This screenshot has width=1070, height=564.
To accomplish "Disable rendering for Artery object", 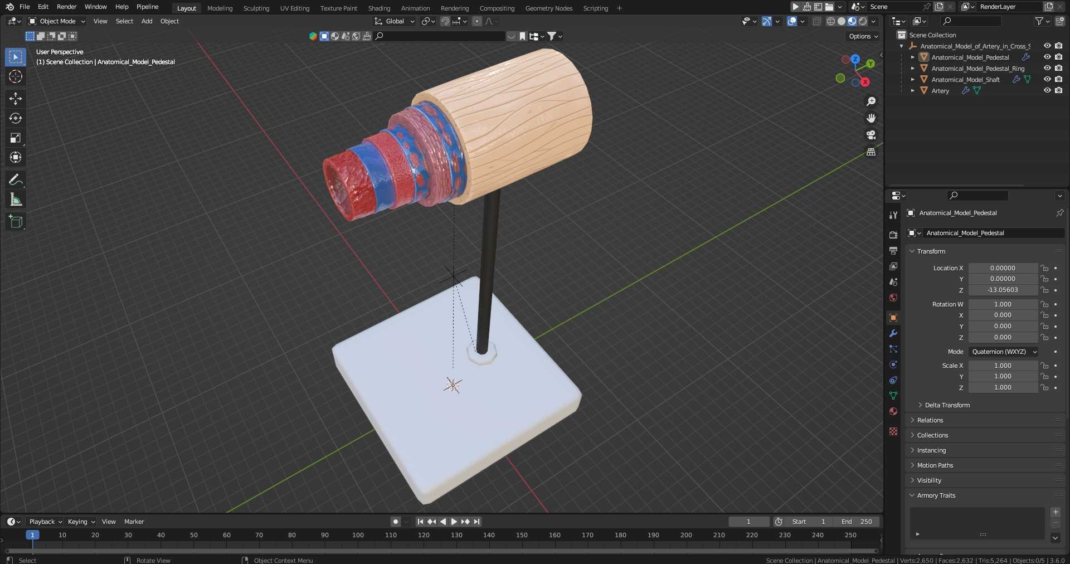I will (1058, 90).
